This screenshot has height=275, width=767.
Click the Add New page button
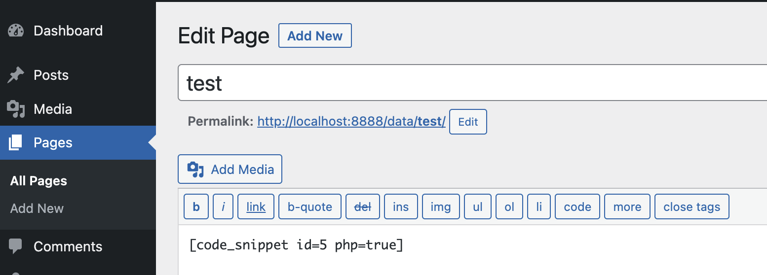(315, 35)
